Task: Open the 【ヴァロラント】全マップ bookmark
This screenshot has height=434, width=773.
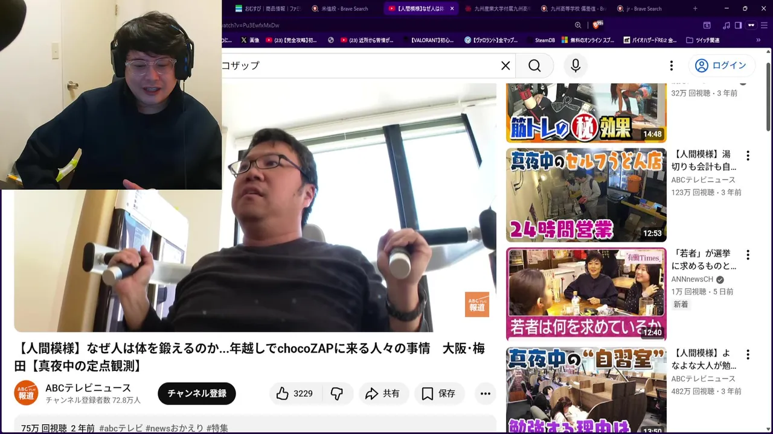Action: (491, 40)
